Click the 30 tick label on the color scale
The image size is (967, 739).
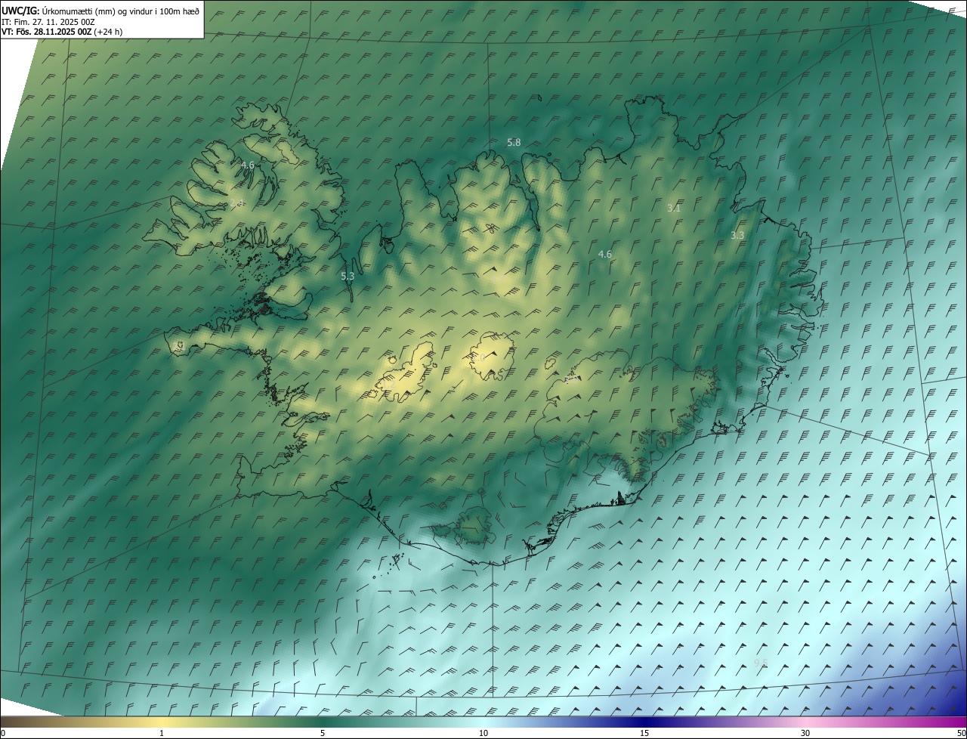pyautogui.click(x=805, y=733)
